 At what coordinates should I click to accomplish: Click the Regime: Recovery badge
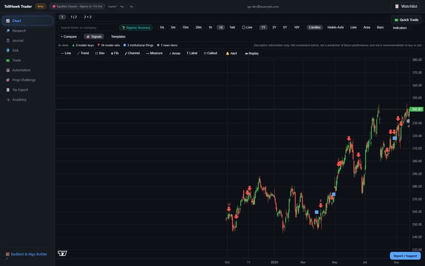click(x=136, y=28)
